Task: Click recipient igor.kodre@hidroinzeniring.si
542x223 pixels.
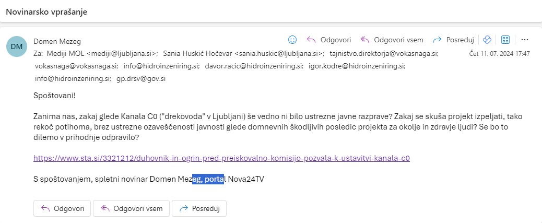Action: coord(357,66)
